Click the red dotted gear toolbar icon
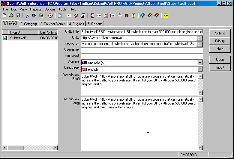Viewport: 234px width, 159px height. [x=76, y=16]
